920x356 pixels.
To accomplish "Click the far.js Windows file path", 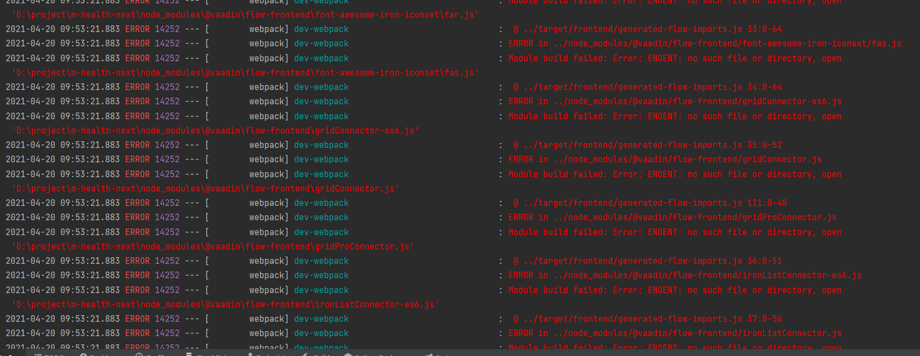I will tap(245, 15).
